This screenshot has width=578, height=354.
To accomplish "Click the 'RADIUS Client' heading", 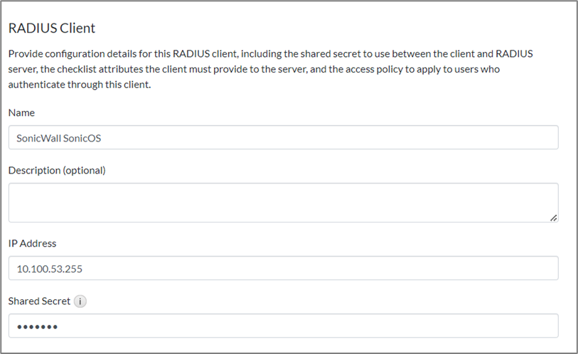I will tap(51, 28).
